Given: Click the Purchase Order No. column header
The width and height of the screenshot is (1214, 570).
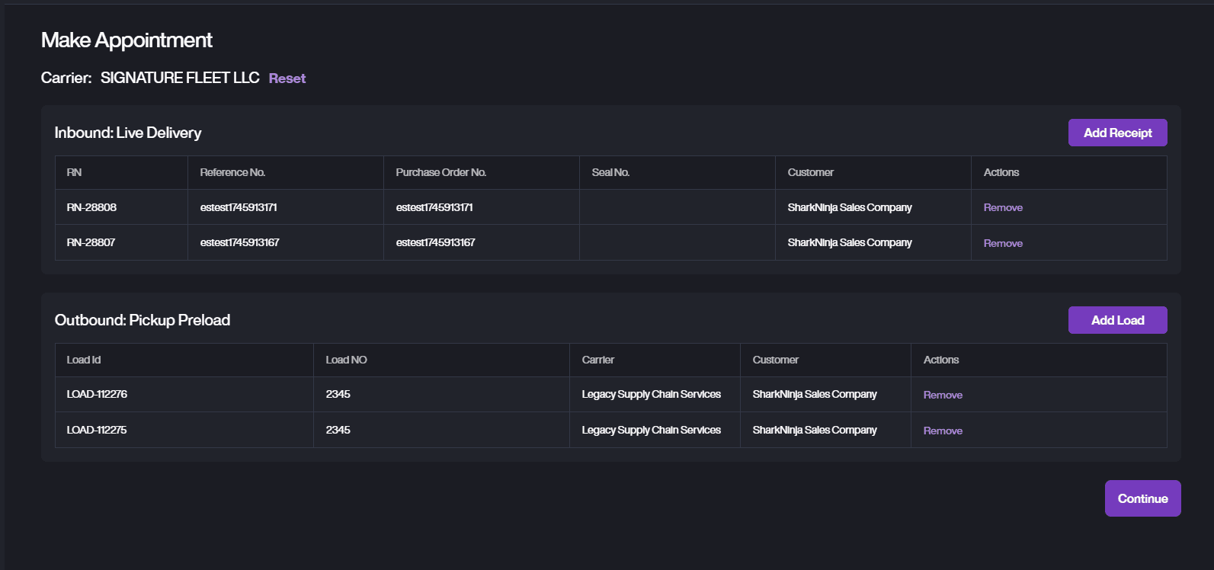Looking at the screenshot, I should tap(440, 172).
